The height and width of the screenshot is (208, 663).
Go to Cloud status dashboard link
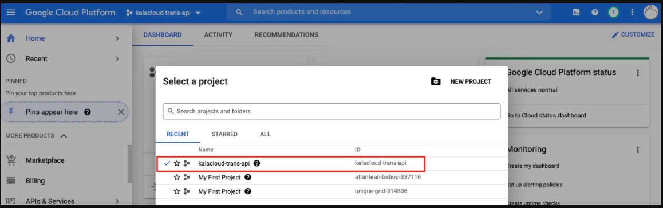pos(546,115)
